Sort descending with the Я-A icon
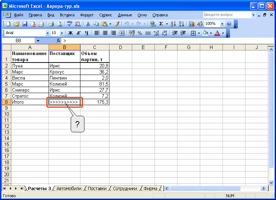 pyautogui.click(x=181, y=24)
